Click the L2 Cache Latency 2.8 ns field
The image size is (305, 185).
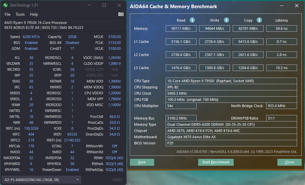[x=281, y=55]
